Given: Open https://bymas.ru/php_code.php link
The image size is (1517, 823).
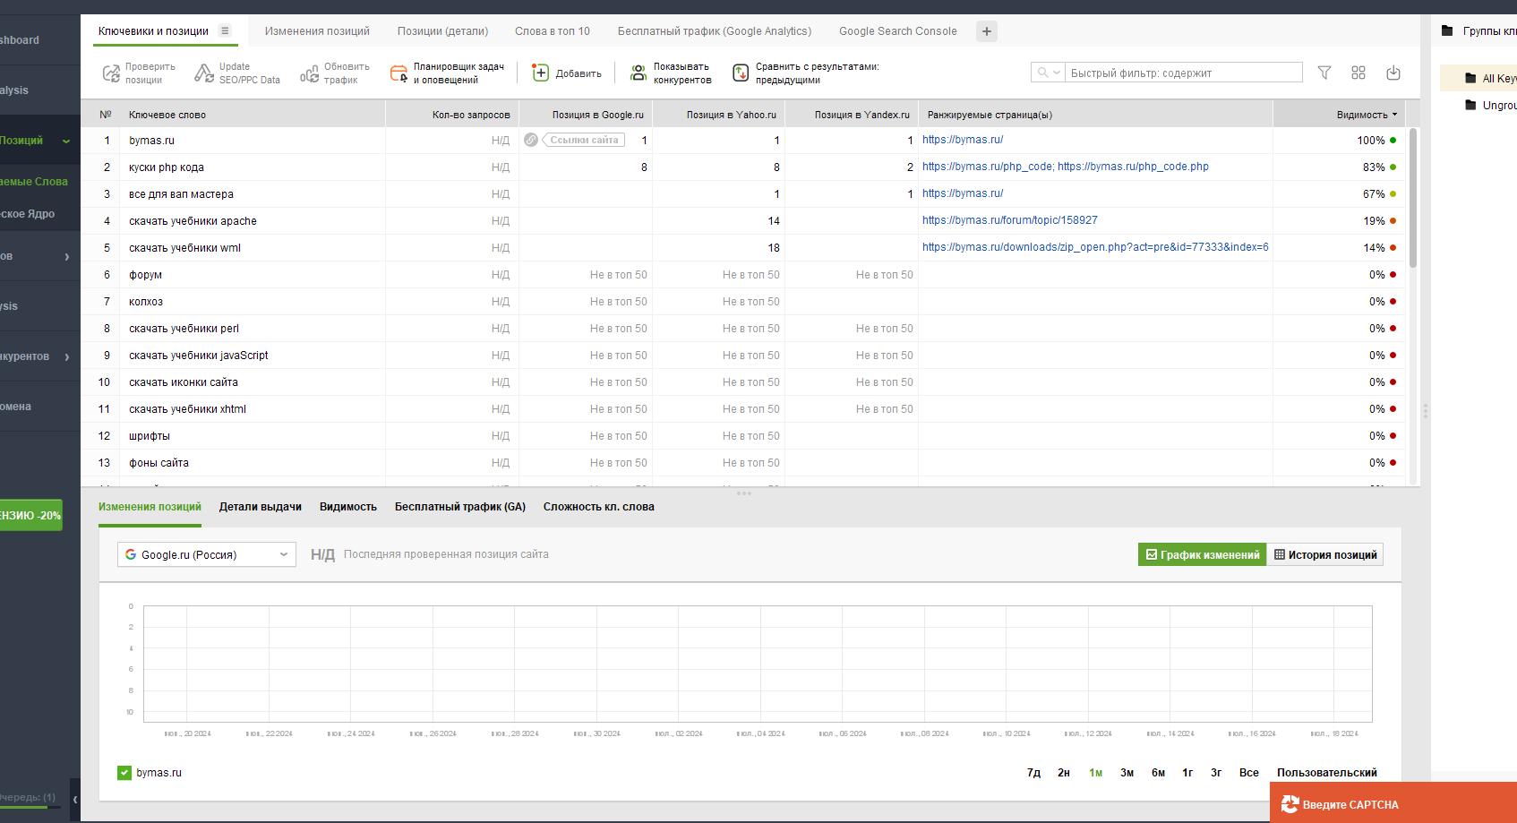Looking at the screenshot, I should click(x=1133, y=167).
